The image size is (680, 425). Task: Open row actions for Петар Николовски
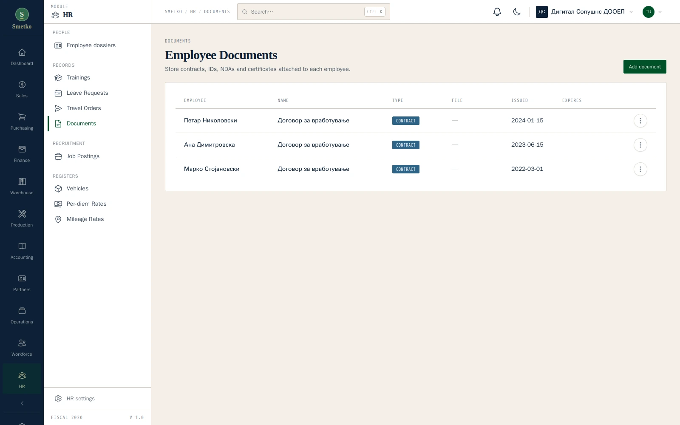[x=640, y=121]
